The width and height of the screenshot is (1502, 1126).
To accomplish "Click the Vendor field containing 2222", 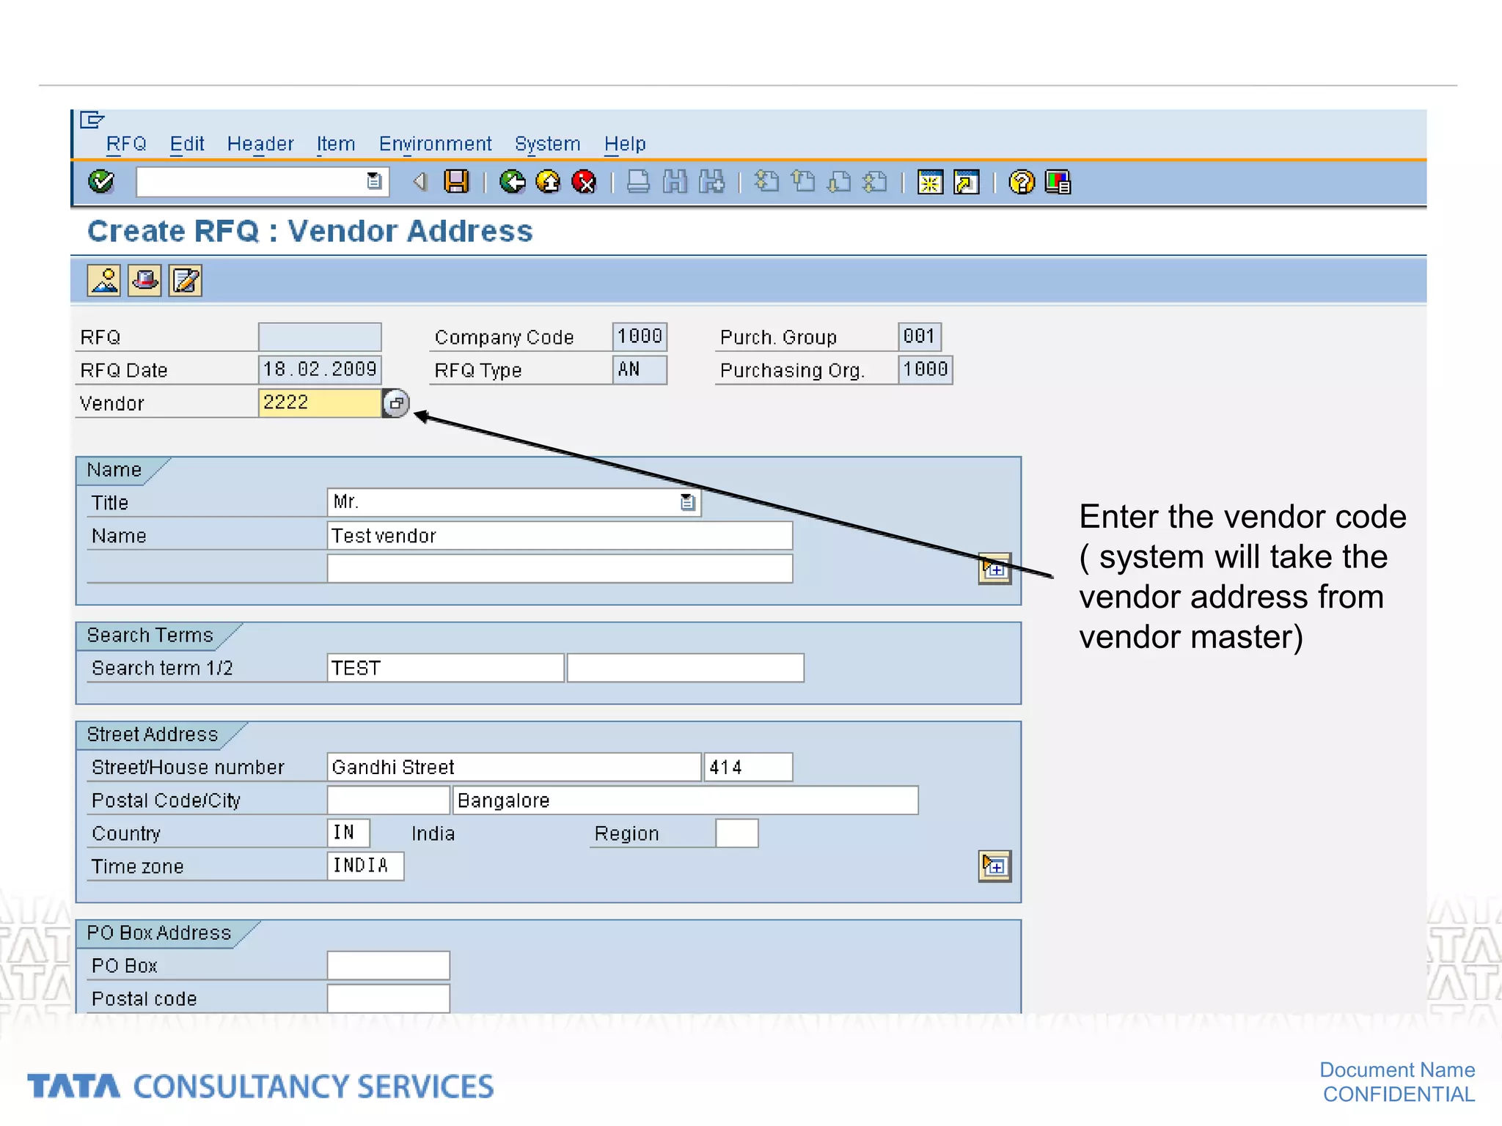I will (x=320, y=403).
